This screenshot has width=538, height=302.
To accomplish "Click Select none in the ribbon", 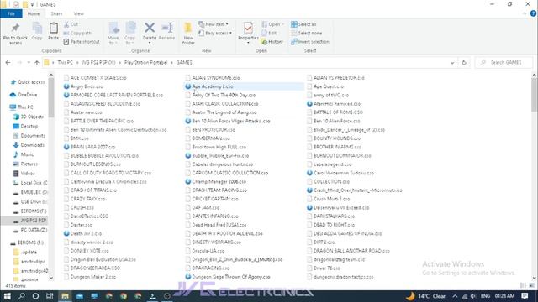I will [x=306, y=34].
